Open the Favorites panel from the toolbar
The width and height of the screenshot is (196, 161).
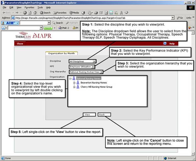click(x=60, y=13)
